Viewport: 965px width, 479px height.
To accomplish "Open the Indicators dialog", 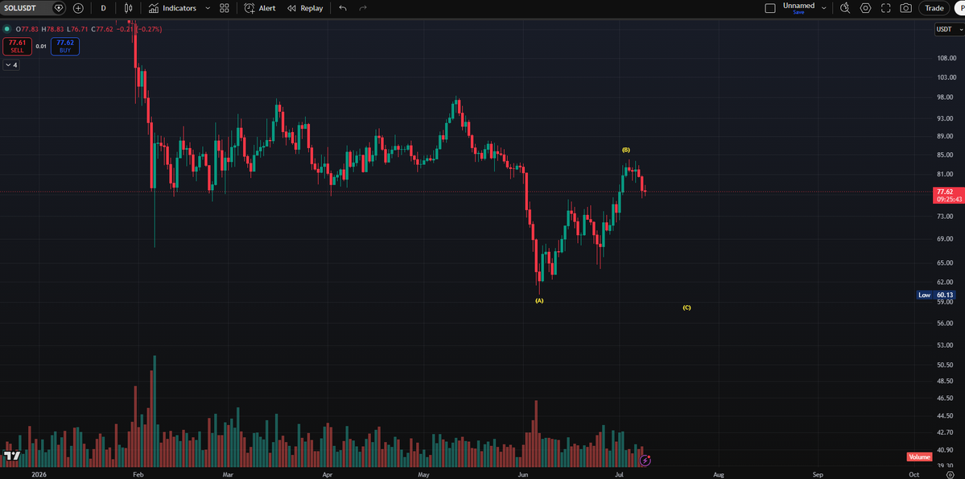I will 172,9.
